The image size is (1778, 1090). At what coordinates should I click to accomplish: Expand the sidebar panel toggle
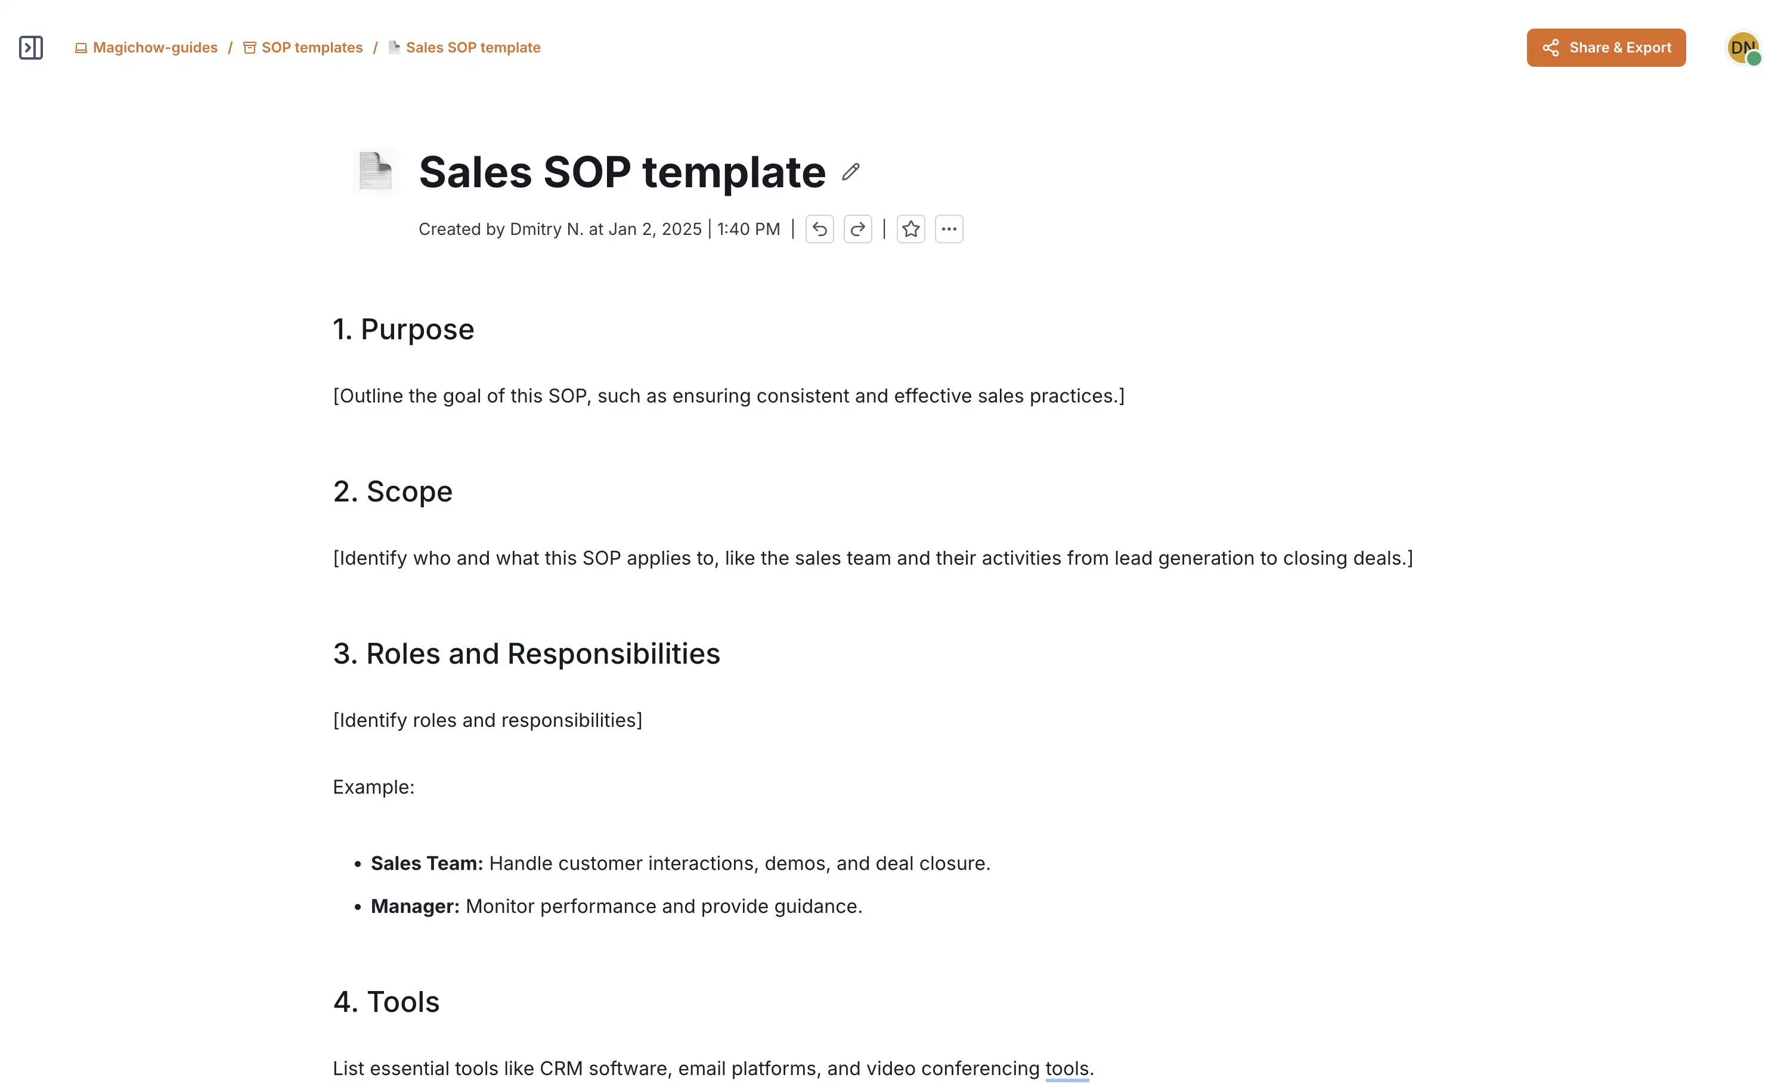(31, 48)
